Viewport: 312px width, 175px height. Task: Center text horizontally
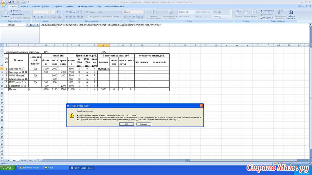[x=71, y=17]
